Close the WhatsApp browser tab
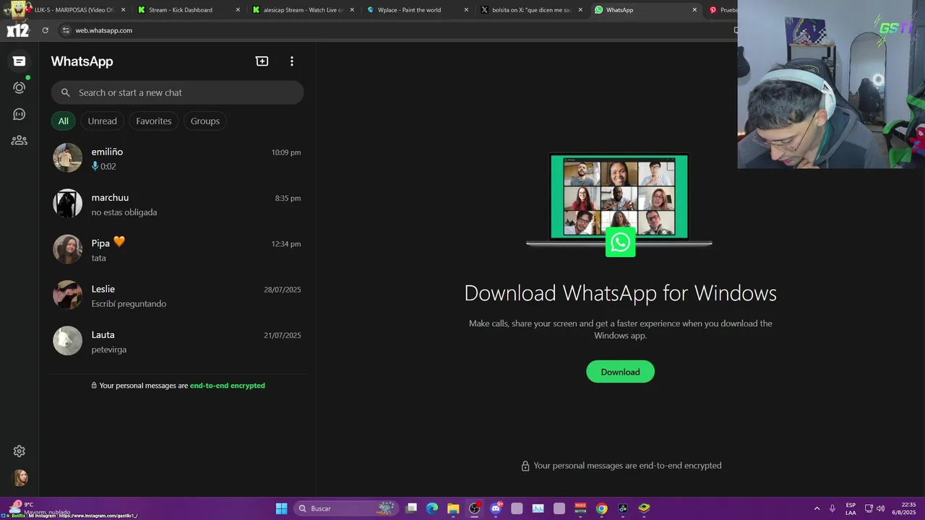925x520 pixels. click(x=694, y=10)
